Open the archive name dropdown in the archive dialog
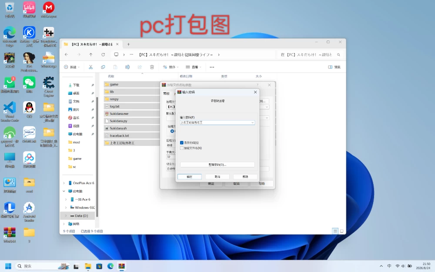The width and height of the screenshot is (435, 272). coord(267,107)
